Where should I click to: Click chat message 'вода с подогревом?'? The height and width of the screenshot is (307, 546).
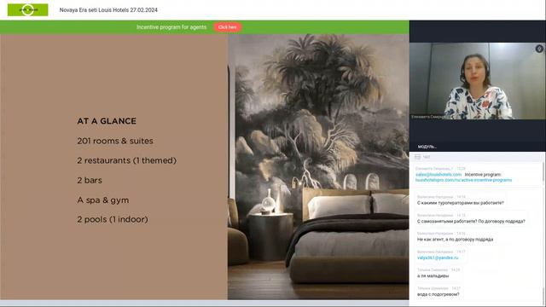click(438, 294)
